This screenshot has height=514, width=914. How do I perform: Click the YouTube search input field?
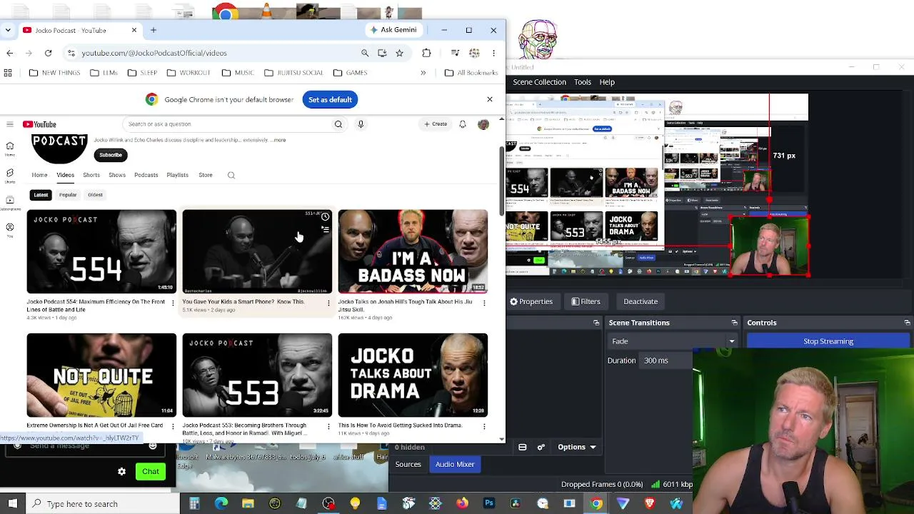click(x=226, y=124)
